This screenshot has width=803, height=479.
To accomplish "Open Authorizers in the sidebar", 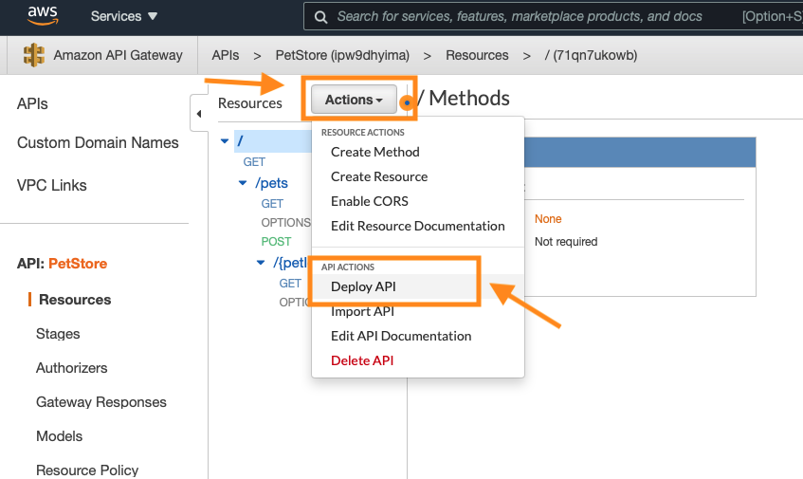I will [72, 368].
